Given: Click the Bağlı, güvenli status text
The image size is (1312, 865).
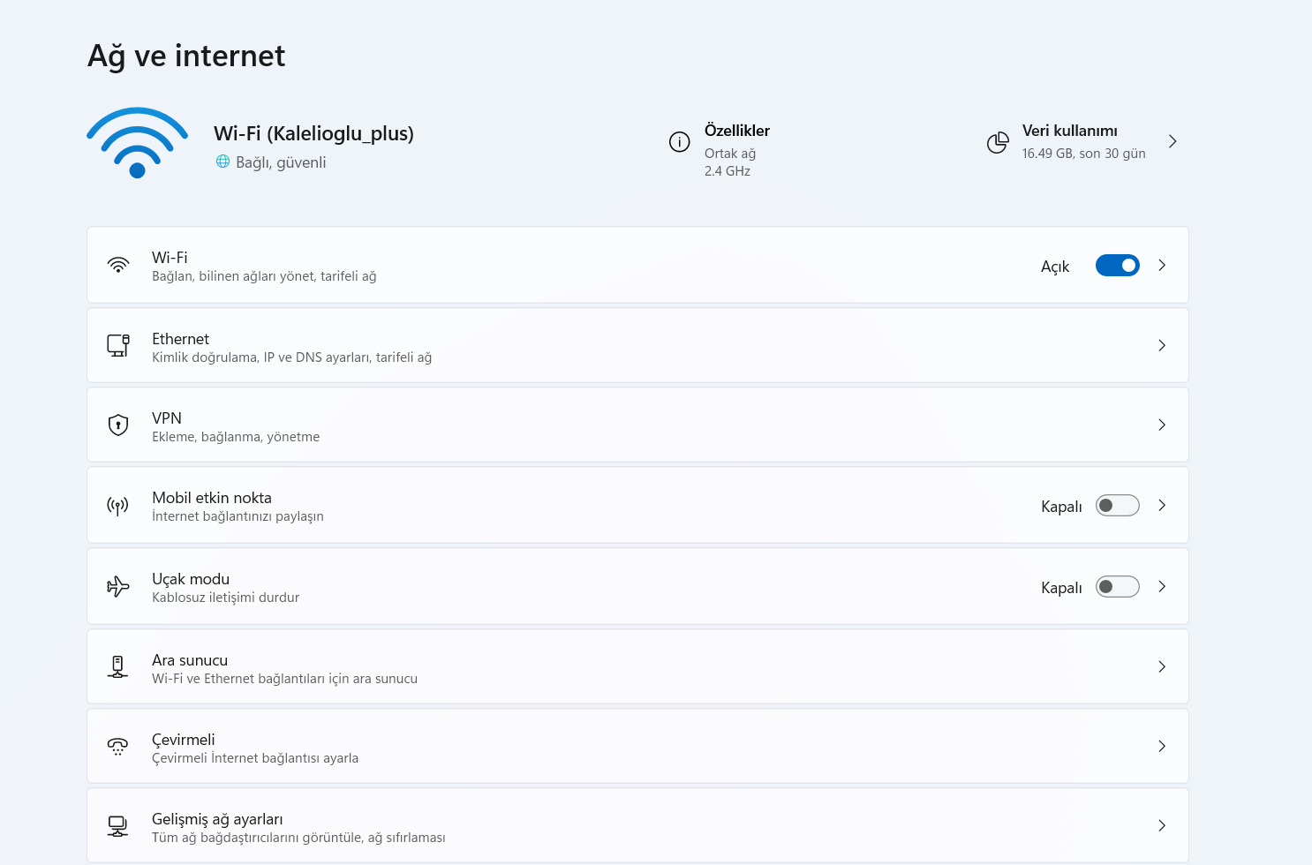Looking at the screenshot, I should (281, 162).
